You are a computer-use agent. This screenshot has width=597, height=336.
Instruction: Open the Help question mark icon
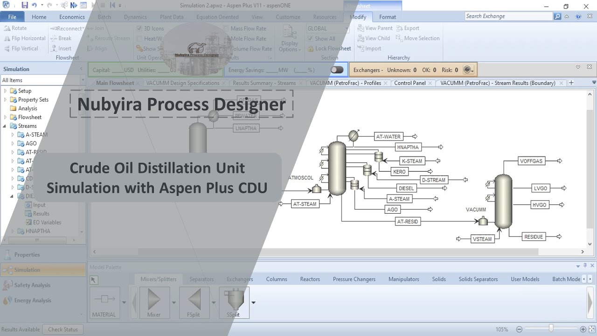coord(578,16)
